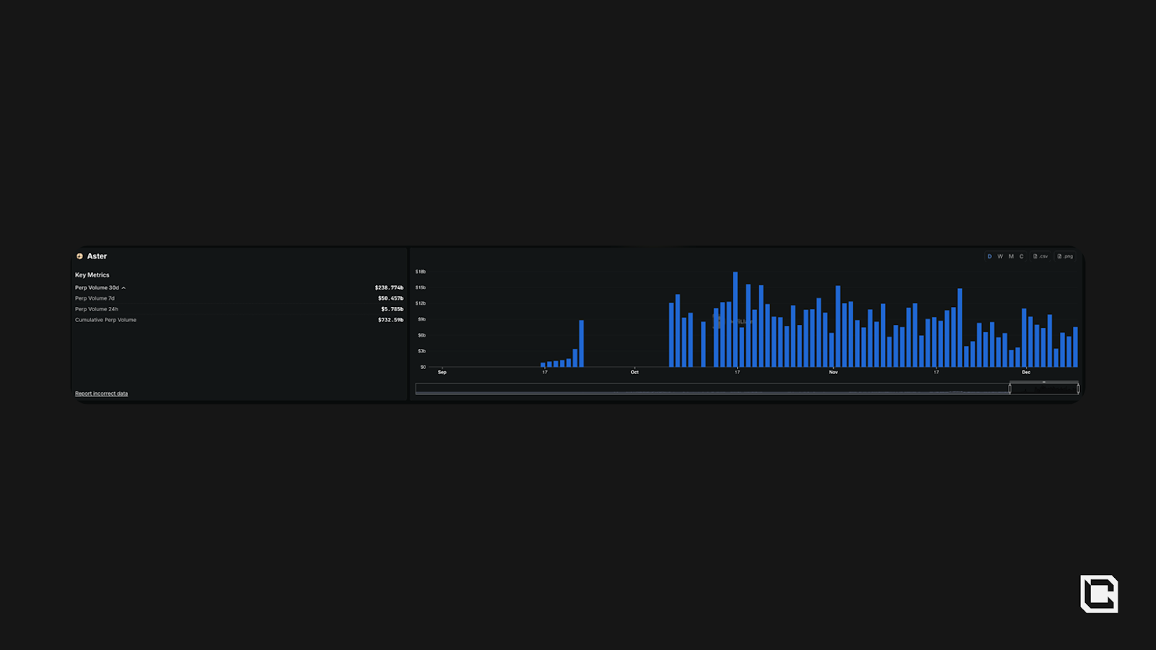Enable cumulative (C) chart view
1156x650 pixels.
pos(1022,256)
